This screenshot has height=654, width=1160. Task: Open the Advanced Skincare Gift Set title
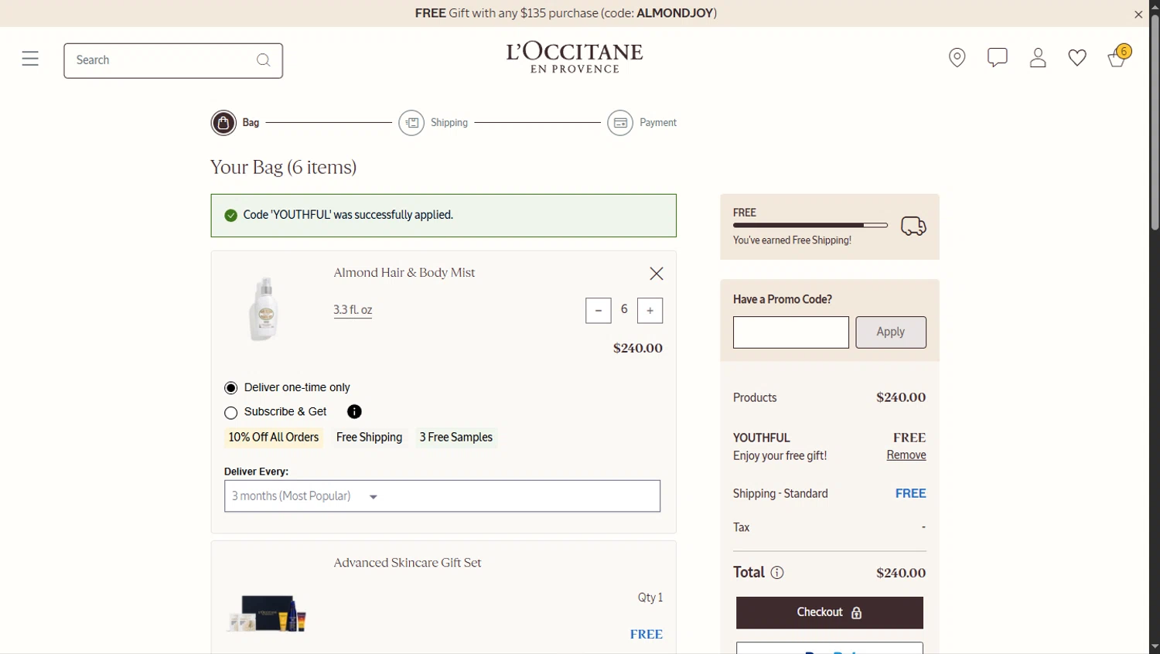(x=408, y=563)
